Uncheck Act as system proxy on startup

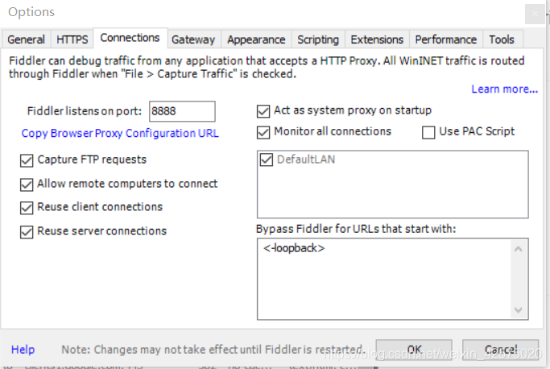click(x=263, y=110)
